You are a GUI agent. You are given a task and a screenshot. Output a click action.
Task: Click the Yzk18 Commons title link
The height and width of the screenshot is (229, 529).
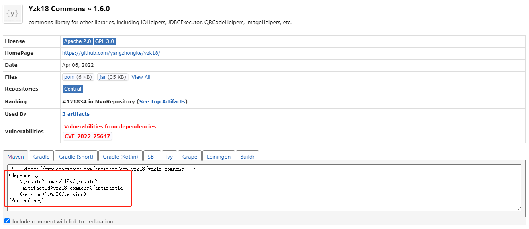[57, 9]
